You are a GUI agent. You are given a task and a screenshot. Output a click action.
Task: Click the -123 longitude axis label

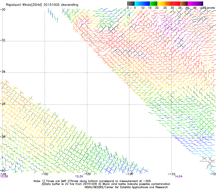[x=171, y=174]
